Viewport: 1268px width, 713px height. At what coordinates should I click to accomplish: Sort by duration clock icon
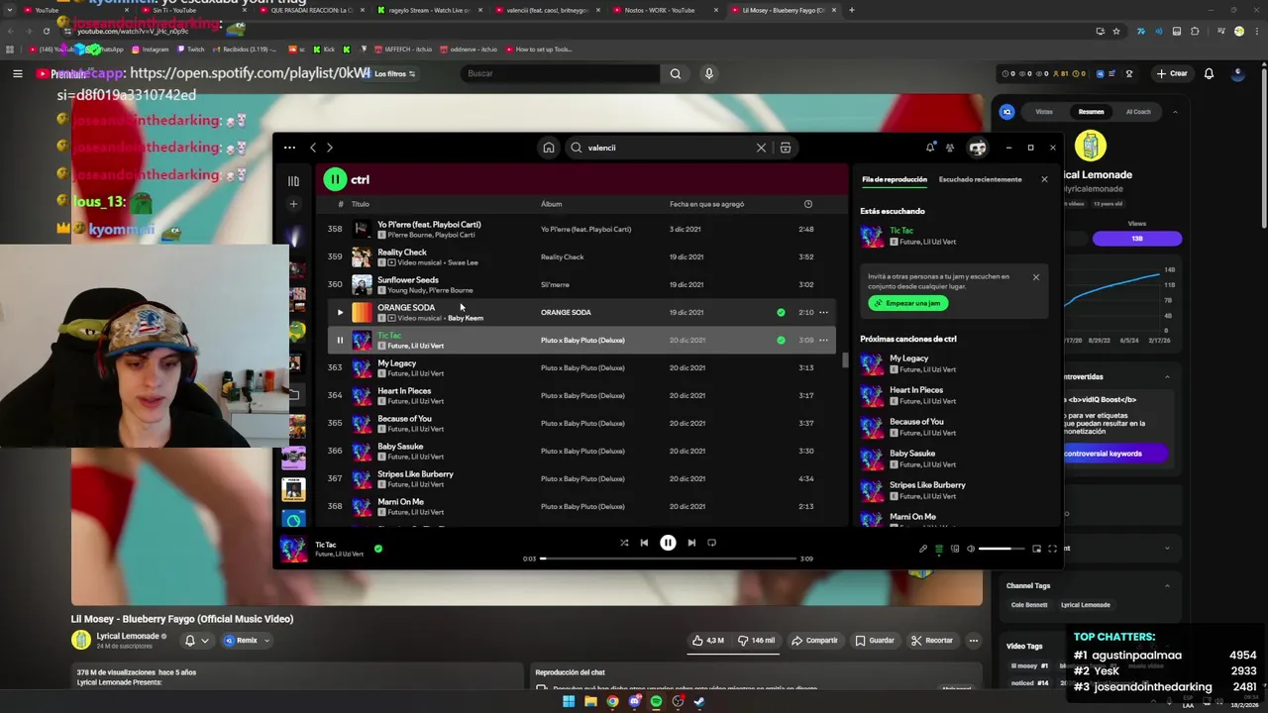tap(807, 204)
